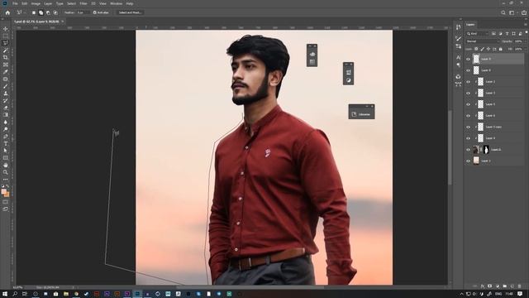Viewport: 529px width, 298px height.
Task: Click the Select and Mask button
Action: (130, 12)
